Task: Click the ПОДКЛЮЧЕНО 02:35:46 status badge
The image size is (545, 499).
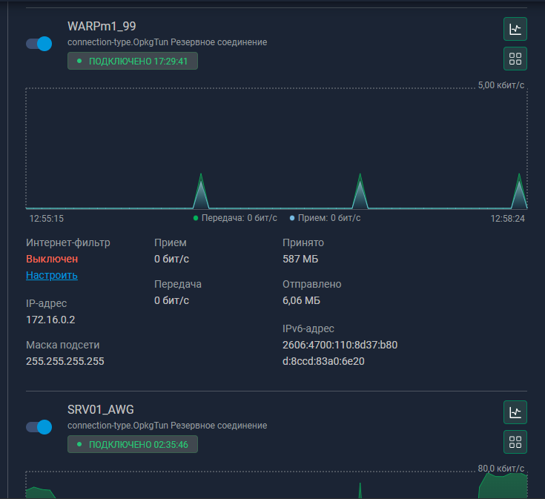Action: point(133,444)
